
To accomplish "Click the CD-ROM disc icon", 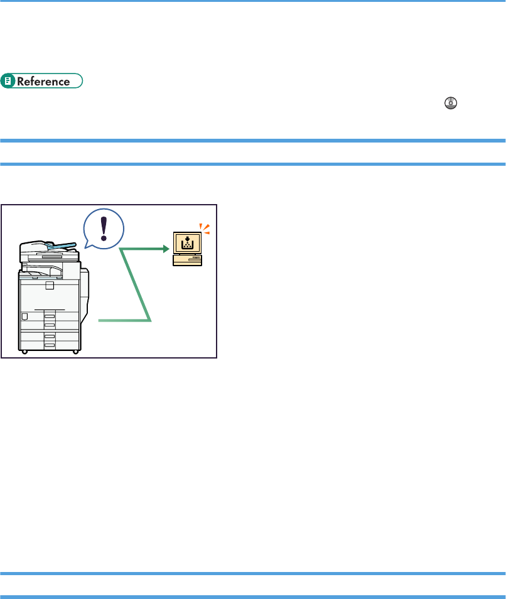I will coord(451,103).
